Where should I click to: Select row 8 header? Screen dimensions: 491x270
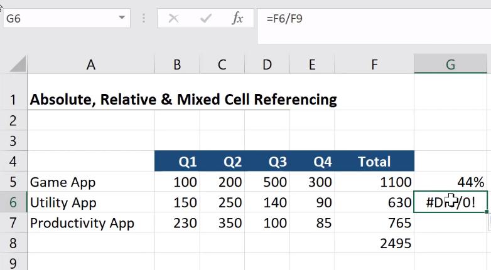(13, 243)
